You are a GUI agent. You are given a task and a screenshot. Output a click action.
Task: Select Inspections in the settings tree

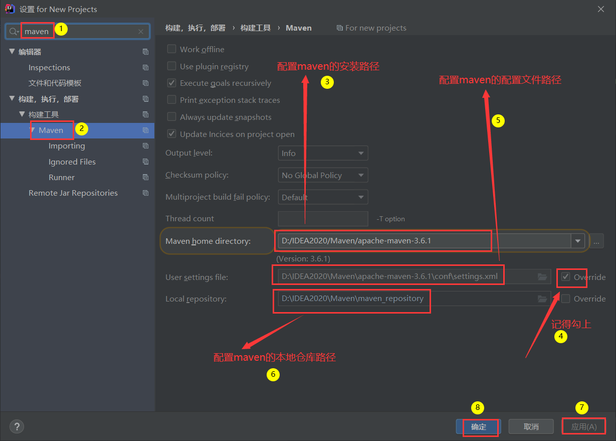click(49, 67)
